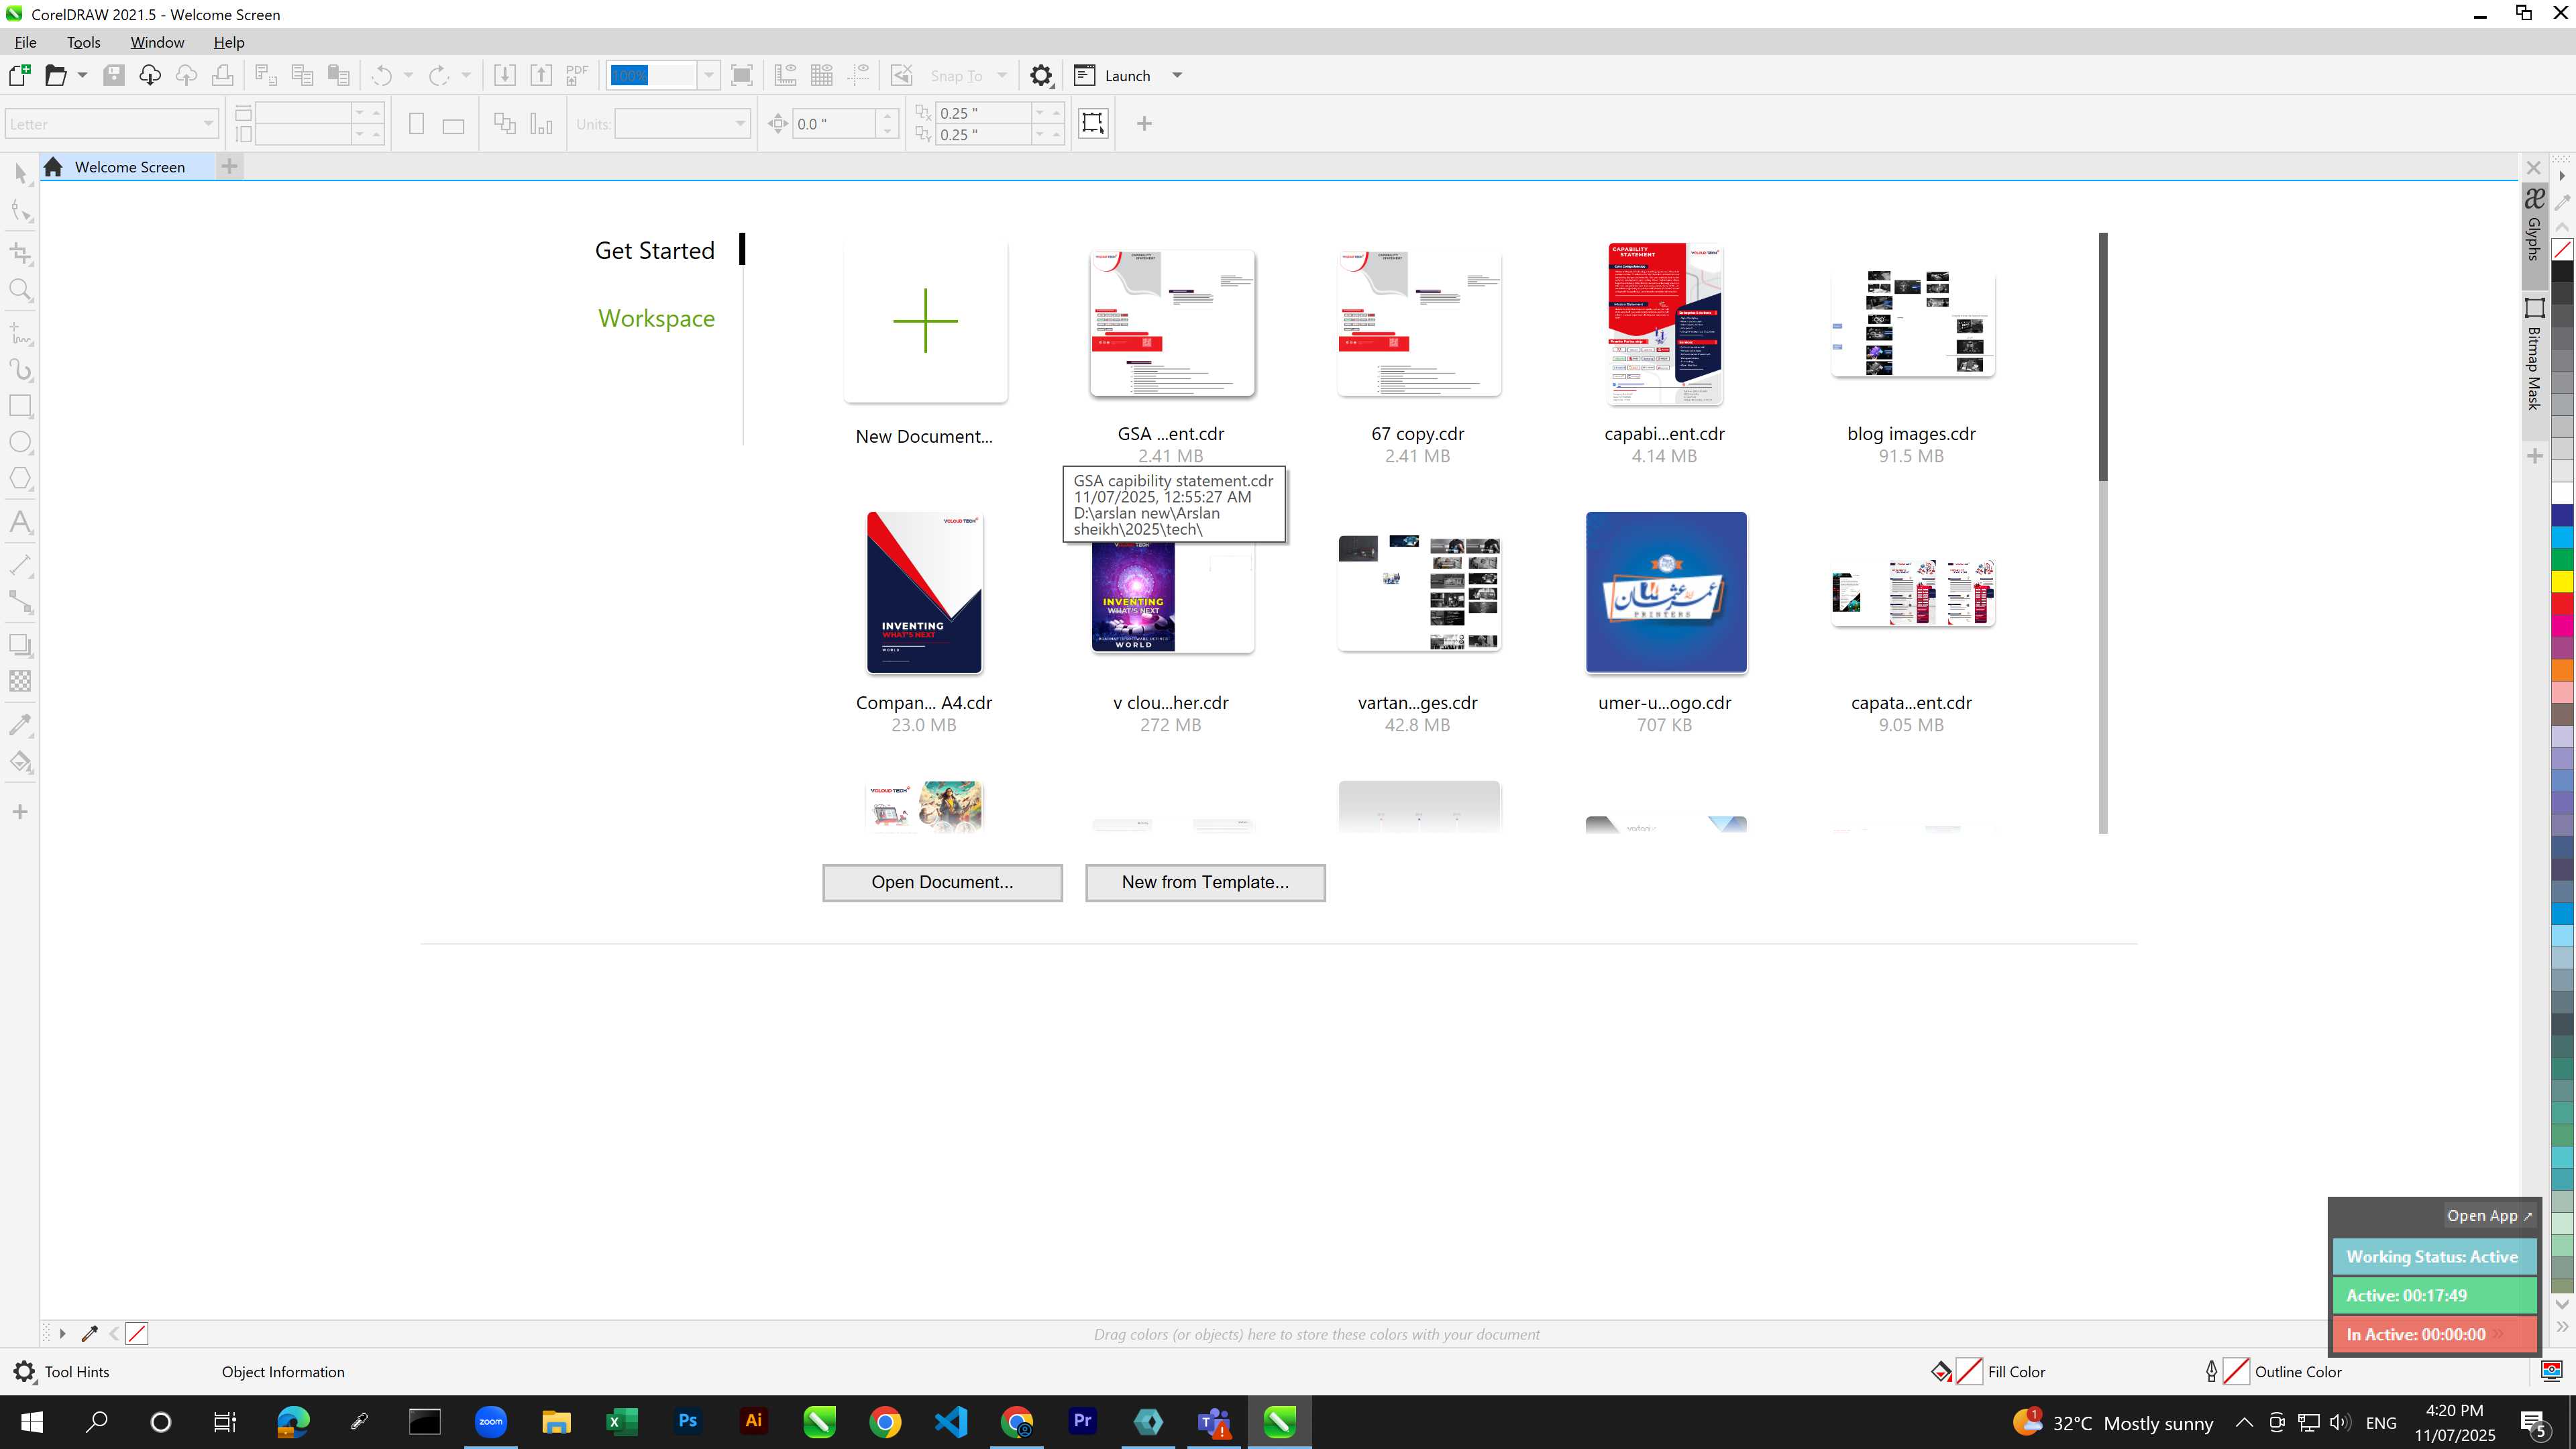This screenshot has width=2576, height=1449.
Task: Select the Zoom tool in toolbox
Action: click(21, 290)
